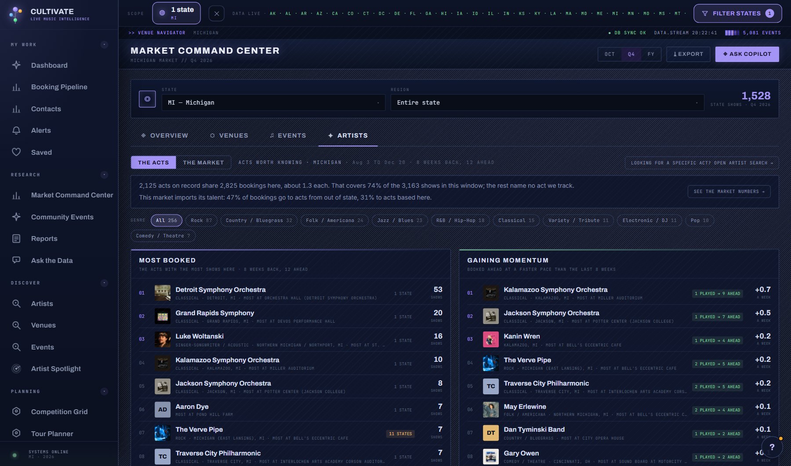Switch period to OCT
Image resolution: width=791 pixels, height=466 pixels.
pos(610,54)
